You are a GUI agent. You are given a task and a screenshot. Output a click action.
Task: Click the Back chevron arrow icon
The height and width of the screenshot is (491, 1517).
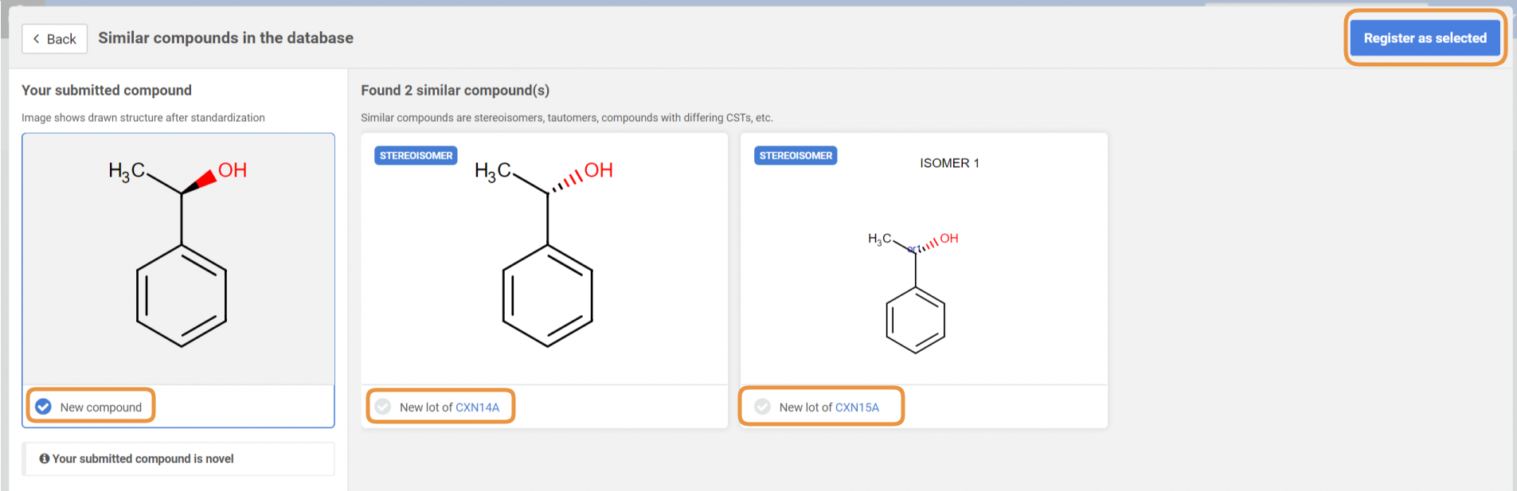coord(37,39)
